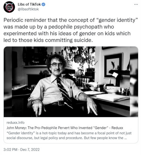Click the last line of the tweet ending in "suicide."
This screenshot has width=141, height=155.
click(x=48, y=40)
